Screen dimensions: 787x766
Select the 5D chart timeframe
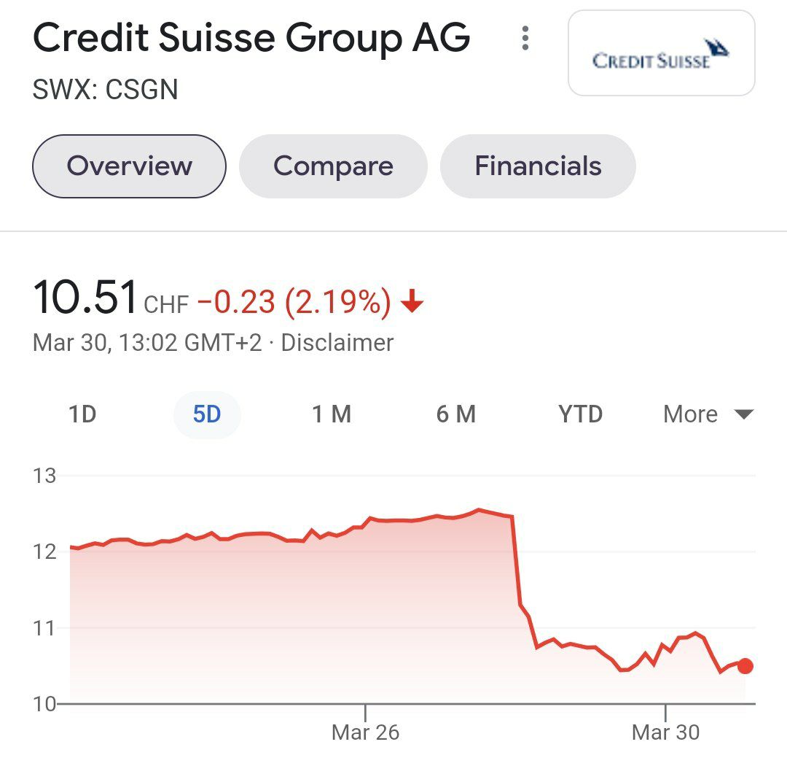(207, 414)
